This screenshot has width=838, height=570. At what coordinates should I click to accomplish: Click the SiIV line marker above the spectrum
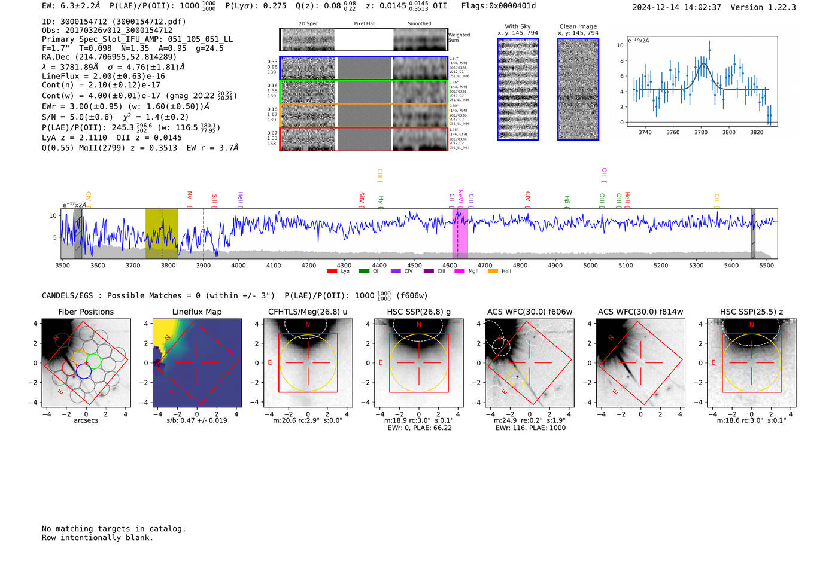coord(362,199)
